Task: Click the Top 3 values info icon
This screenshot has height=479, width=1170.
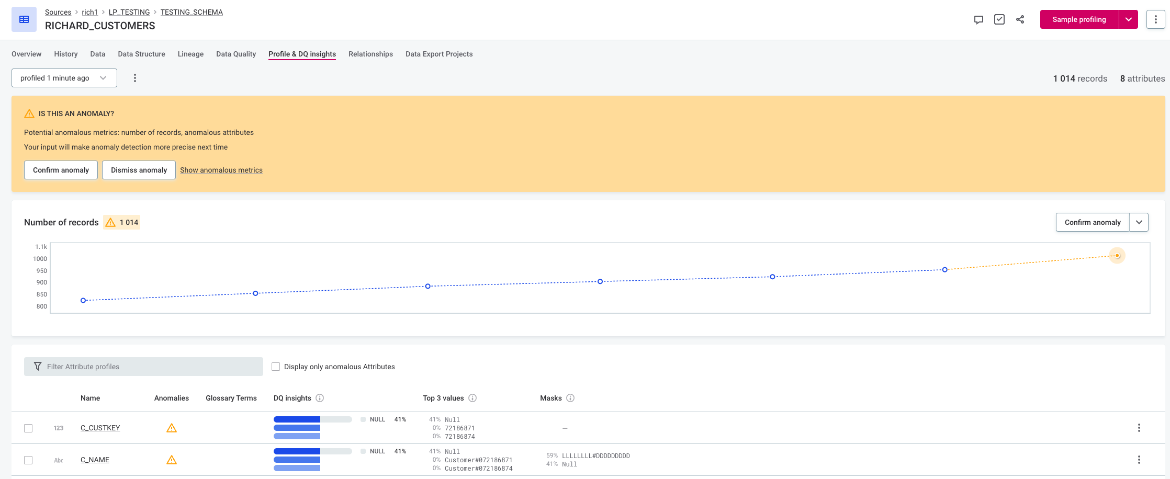Action: click(x=473, y=398)
